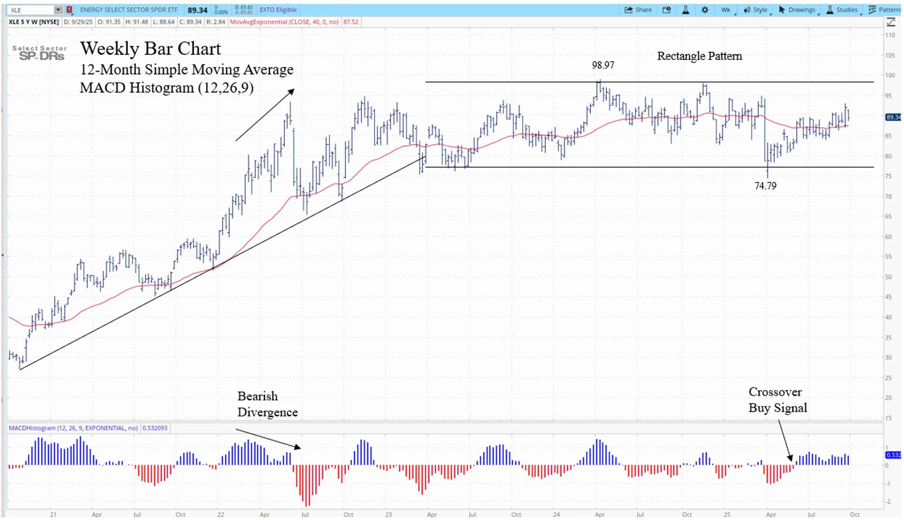Click the EXTO Eligible link
This screenshot has height=520, width=904.
pyautogui.click(x=278, y=10)
